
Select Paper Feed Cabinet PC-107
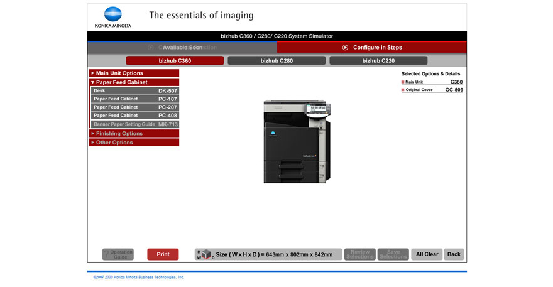[136, 99]
